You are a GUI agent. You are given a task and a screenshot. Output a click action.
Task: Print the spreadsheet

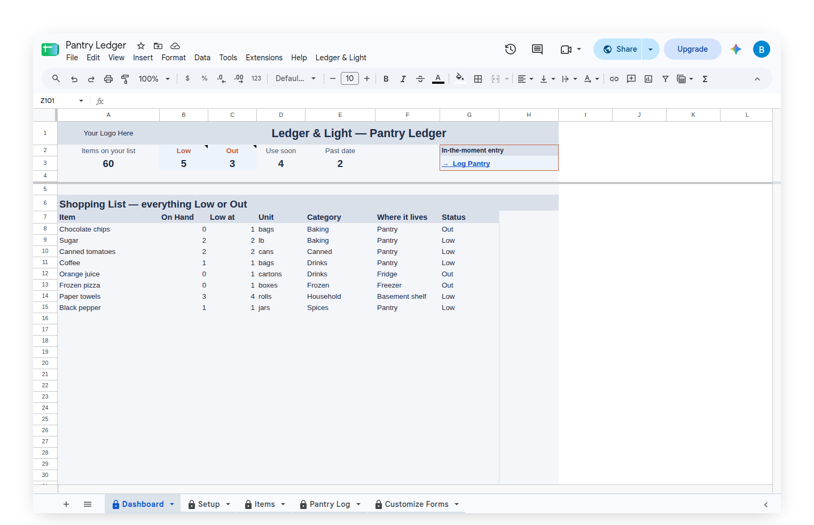(108, 79)
